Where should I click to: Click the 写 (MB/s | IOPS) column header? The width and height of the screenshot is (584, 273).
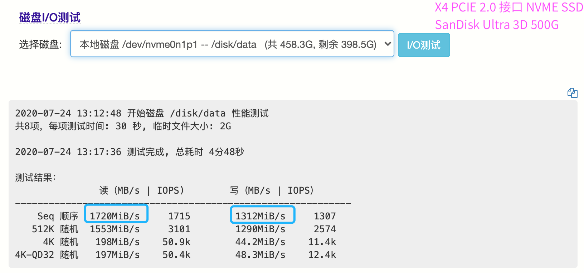tap(272, 190)
